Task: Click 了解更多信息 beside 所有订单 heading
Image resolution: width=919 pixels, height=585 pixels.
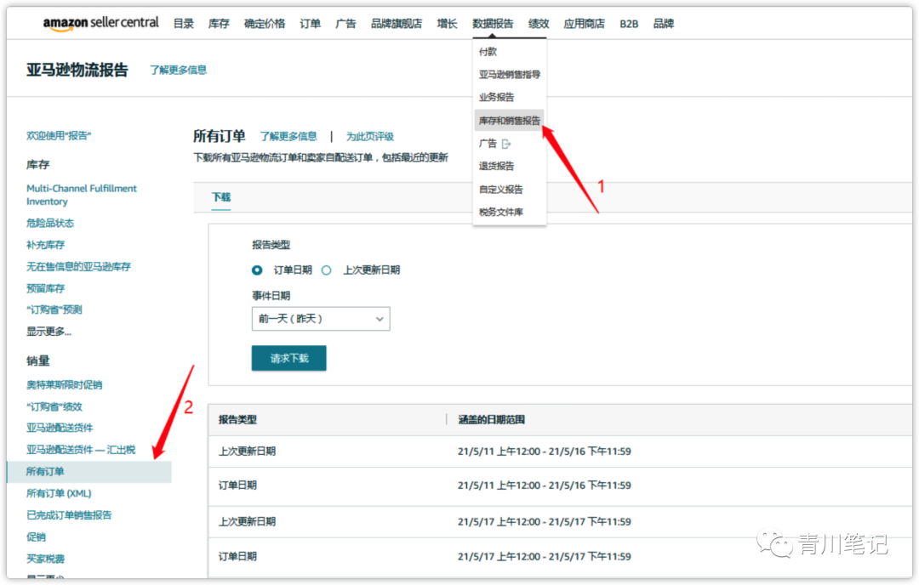Action: point(288,136)
